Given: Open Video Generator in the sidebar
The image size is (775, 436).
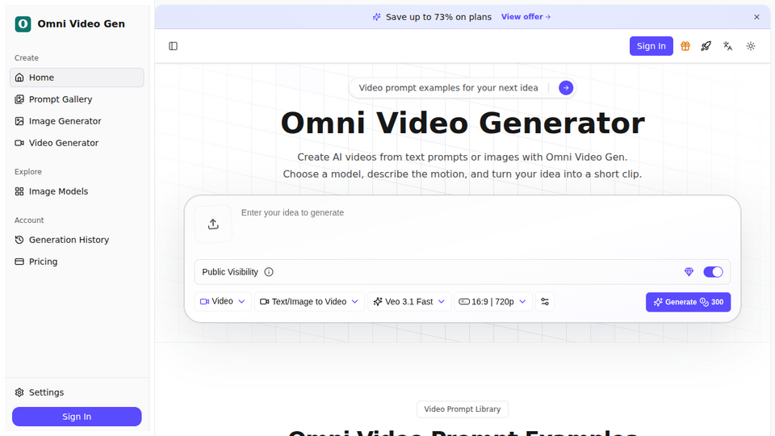Looking at the screenshot, I should click(77, 143).
